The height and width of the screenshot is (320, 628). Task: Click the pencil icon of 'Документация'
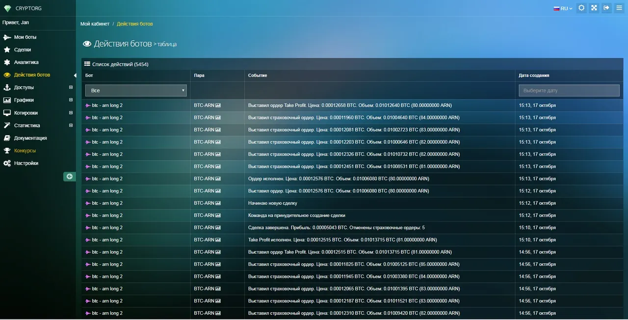[7, 138]
